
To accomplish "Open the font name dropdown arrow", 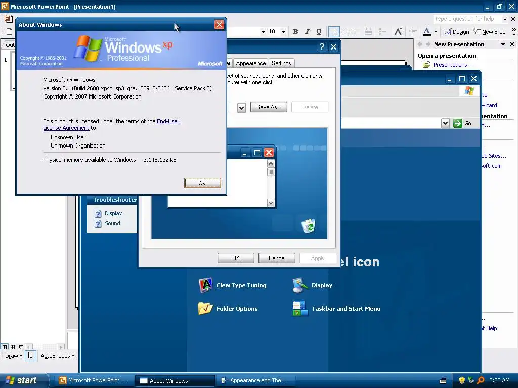I will click(x=263, y=32).
